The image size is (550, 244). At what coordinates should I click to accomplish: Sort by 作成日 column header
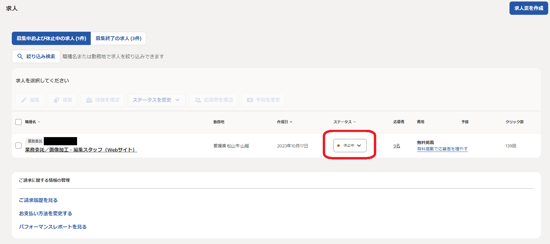click(x=284, y=122)
